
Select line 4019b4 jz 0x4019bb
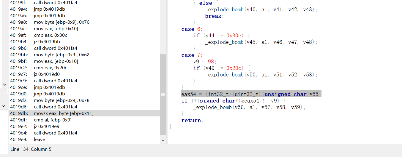[x=84, y=42]
